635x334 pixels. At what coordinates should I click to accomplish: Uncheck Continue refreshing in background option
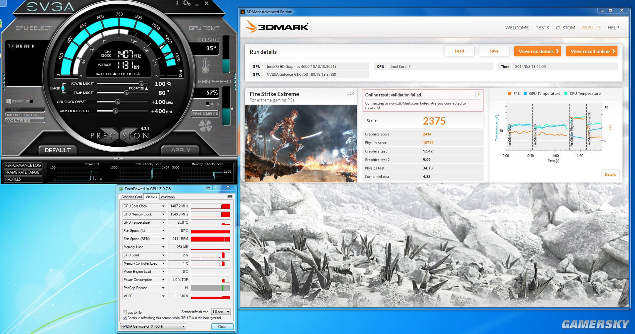coord(125,318)
